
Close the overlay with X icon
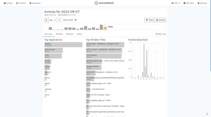pyautogui.click(x=207, y=114)
